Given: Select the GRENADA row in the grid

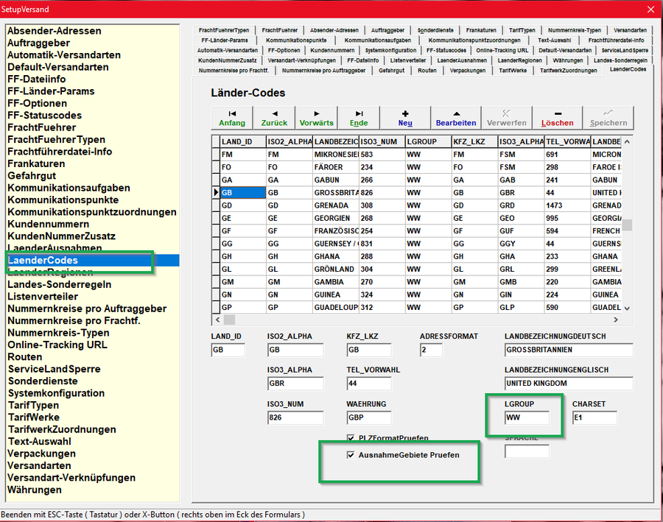Looking at the screenshot, I should click(335, 206).
